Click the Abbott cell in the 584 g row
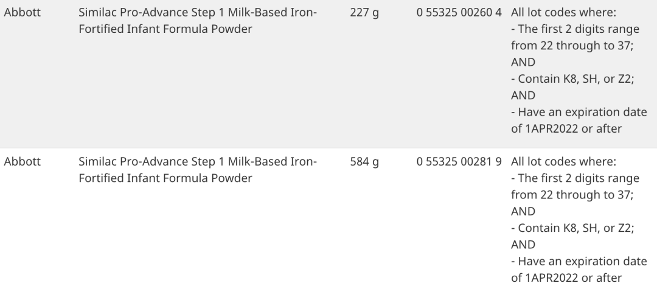657x297 pixels. pyautogui.click(x=23, y=162)
